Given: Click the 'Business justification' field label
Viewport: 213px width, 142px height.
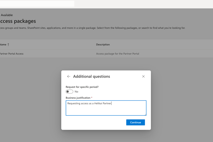Looking at the screenshot, I should (78, 98).
